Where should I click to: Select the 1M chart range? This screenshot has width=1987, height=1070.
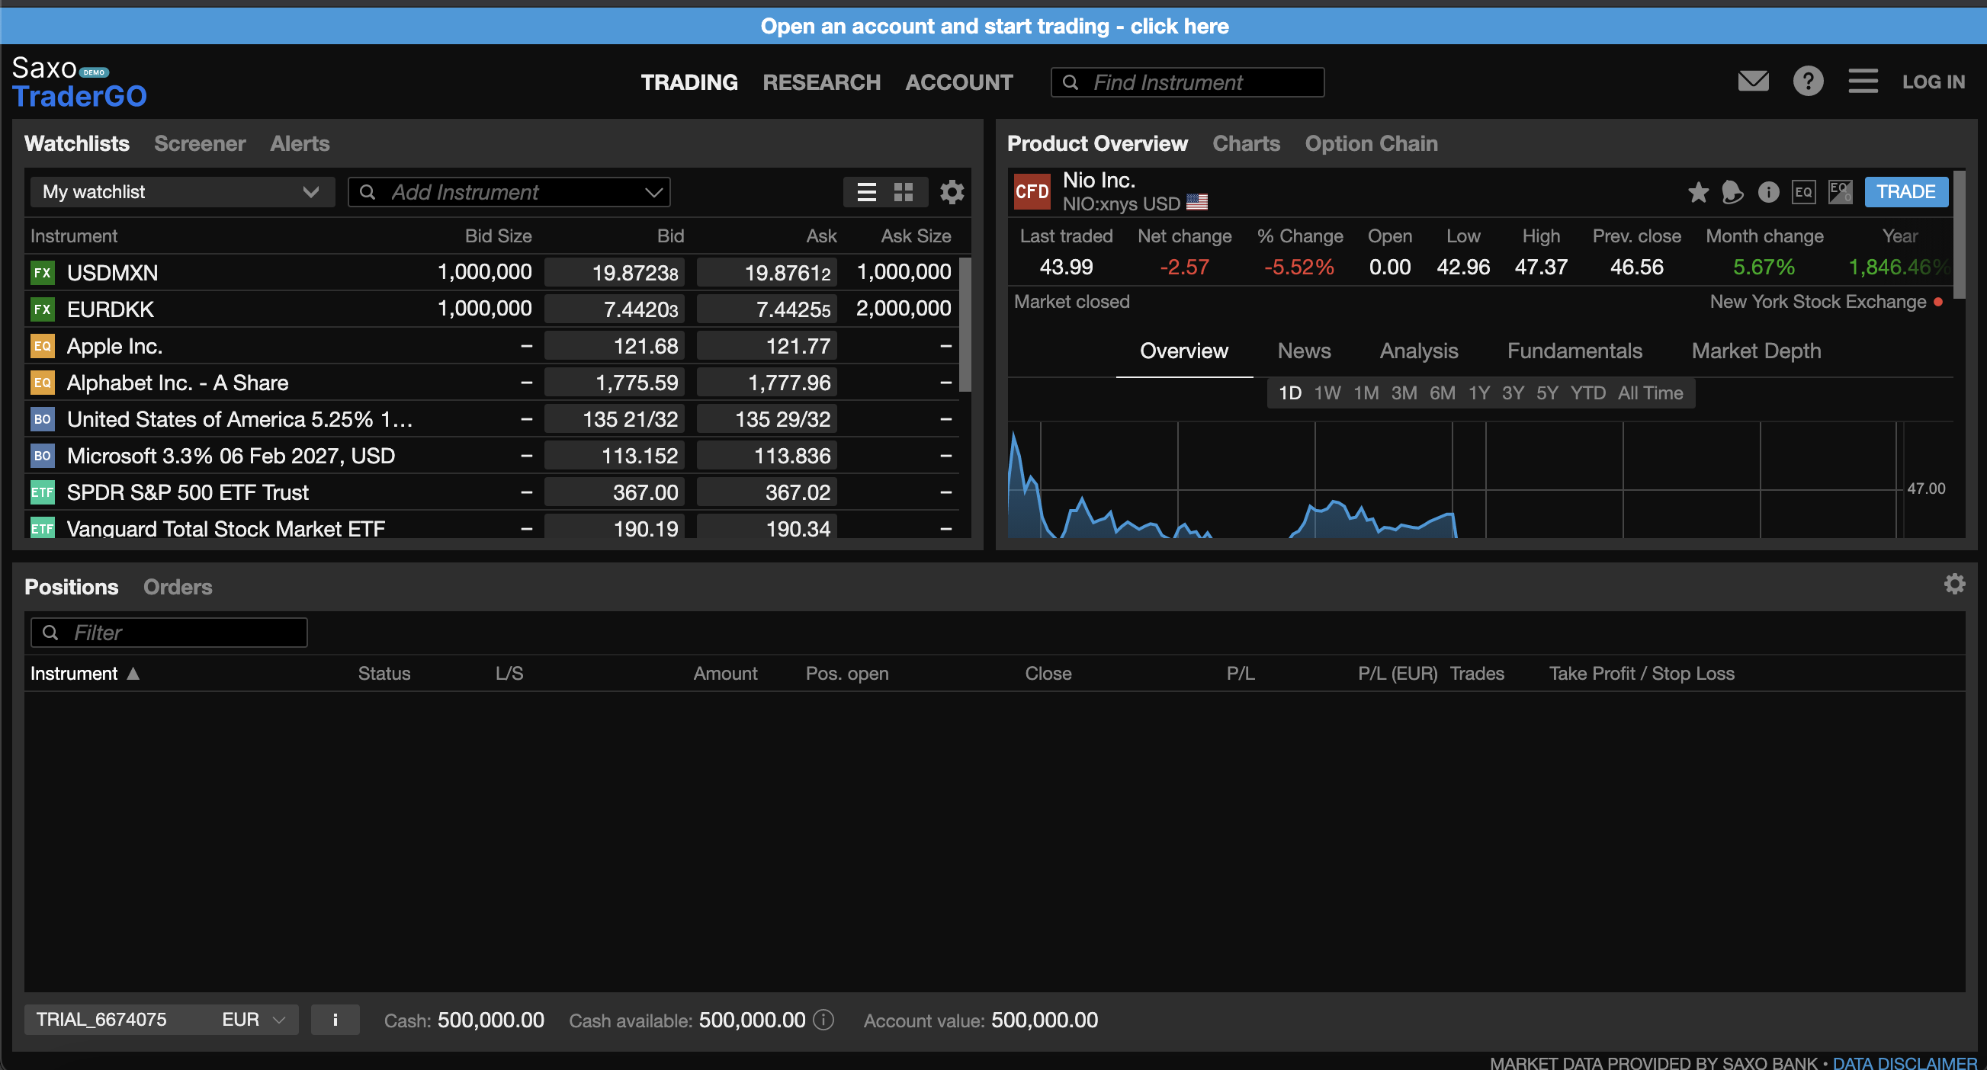tap(1366, 393)
